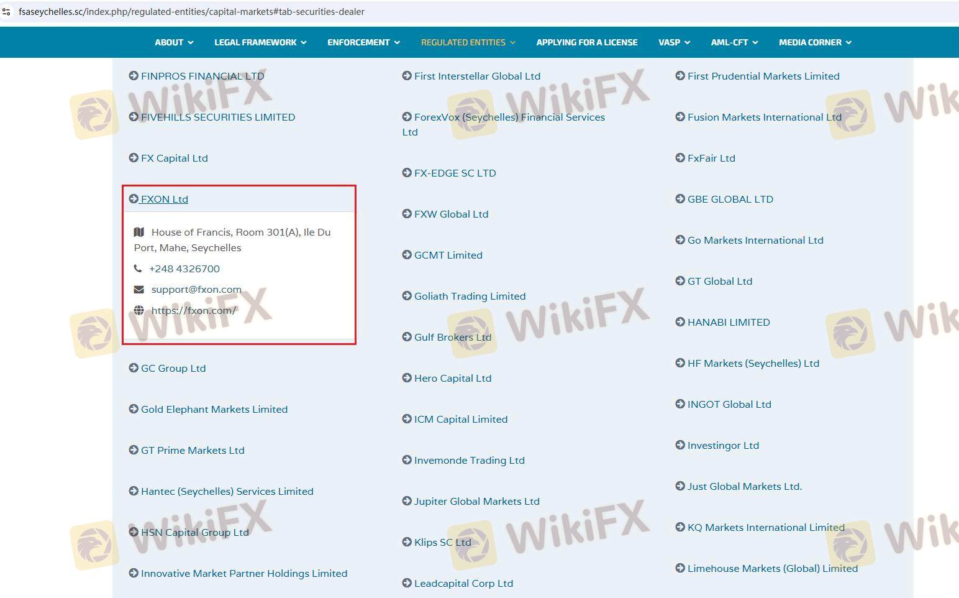Expand Fusion Markets International Ltd

tap(758, 117)
